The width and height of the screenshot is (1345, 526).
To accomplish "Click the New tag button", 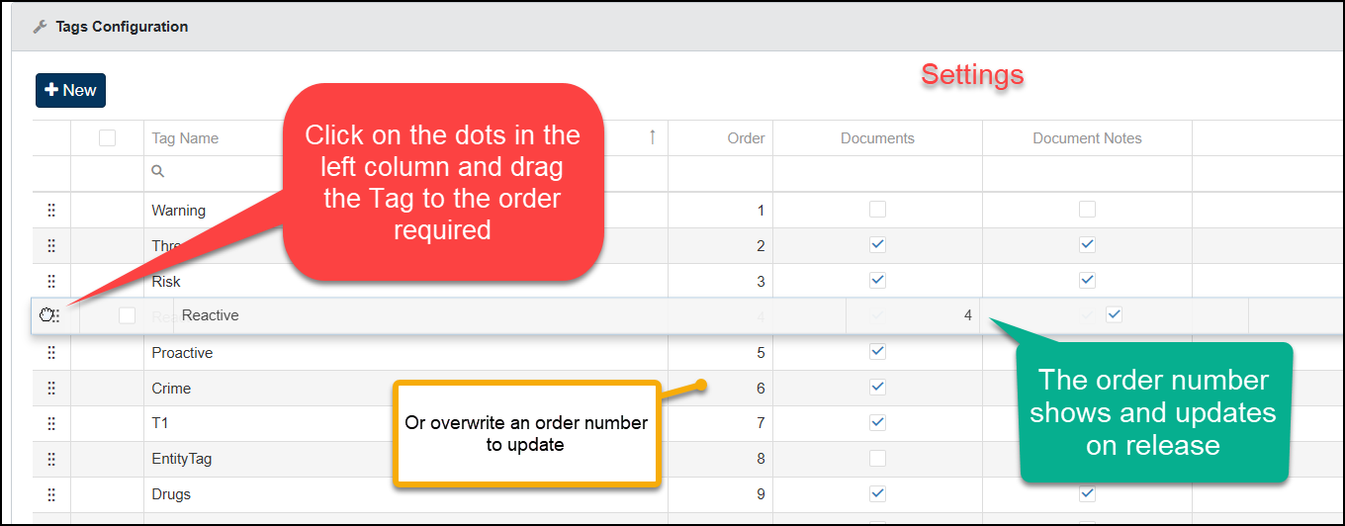I will [x=70, y=90].
